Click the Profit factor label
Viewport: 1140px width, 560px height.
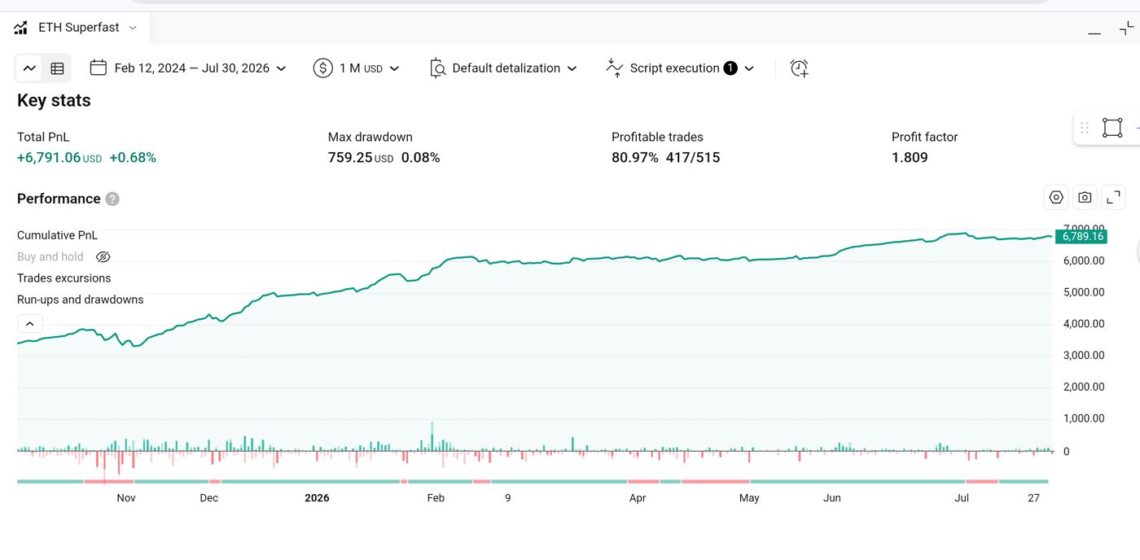click(x=924, y=138)
